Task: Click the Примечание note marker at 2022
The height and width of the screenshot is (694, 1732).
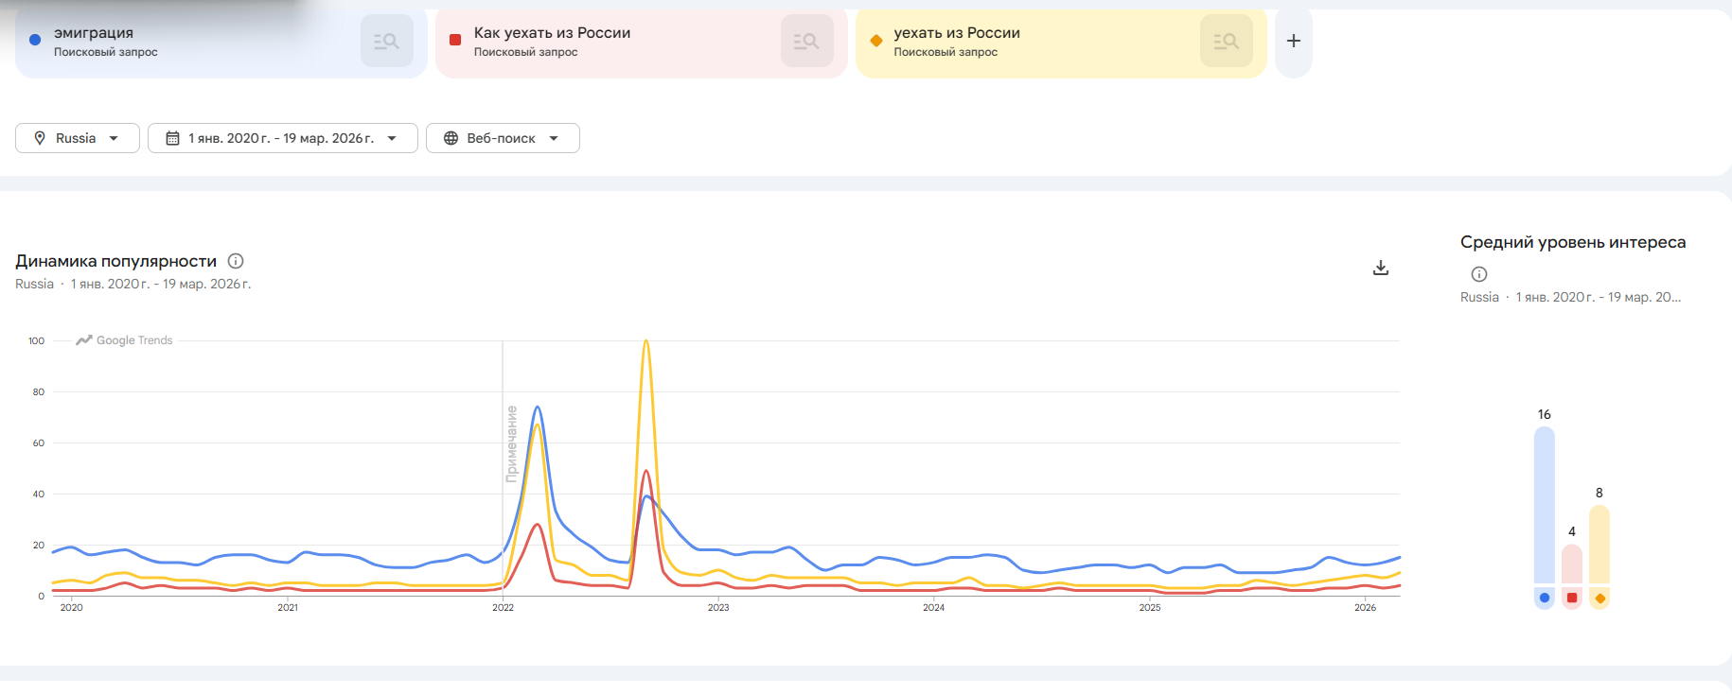Action: [x=511, y=443]
